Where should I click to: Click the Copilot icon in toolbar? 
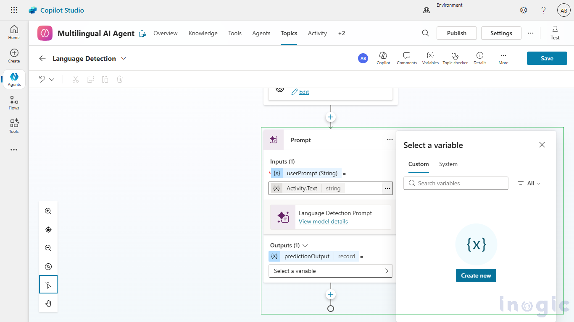[x=383, y=58]
